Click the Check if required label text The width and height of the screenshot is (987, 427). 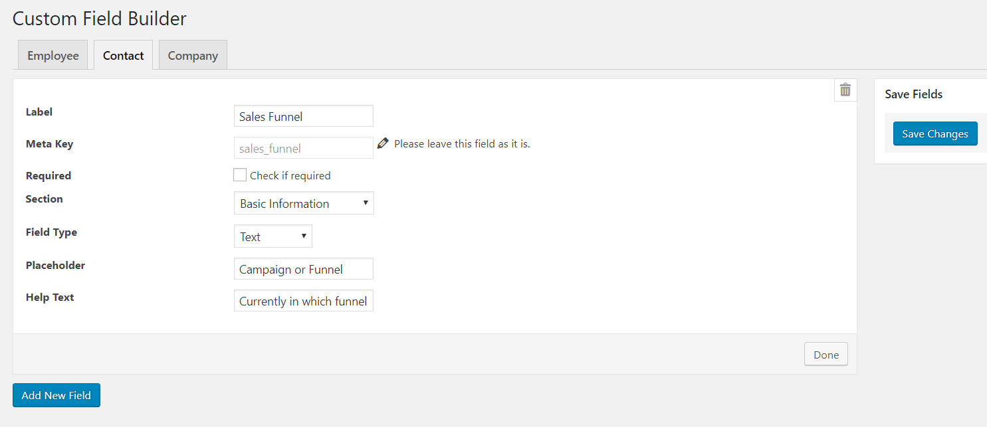(x=290, y=175)
